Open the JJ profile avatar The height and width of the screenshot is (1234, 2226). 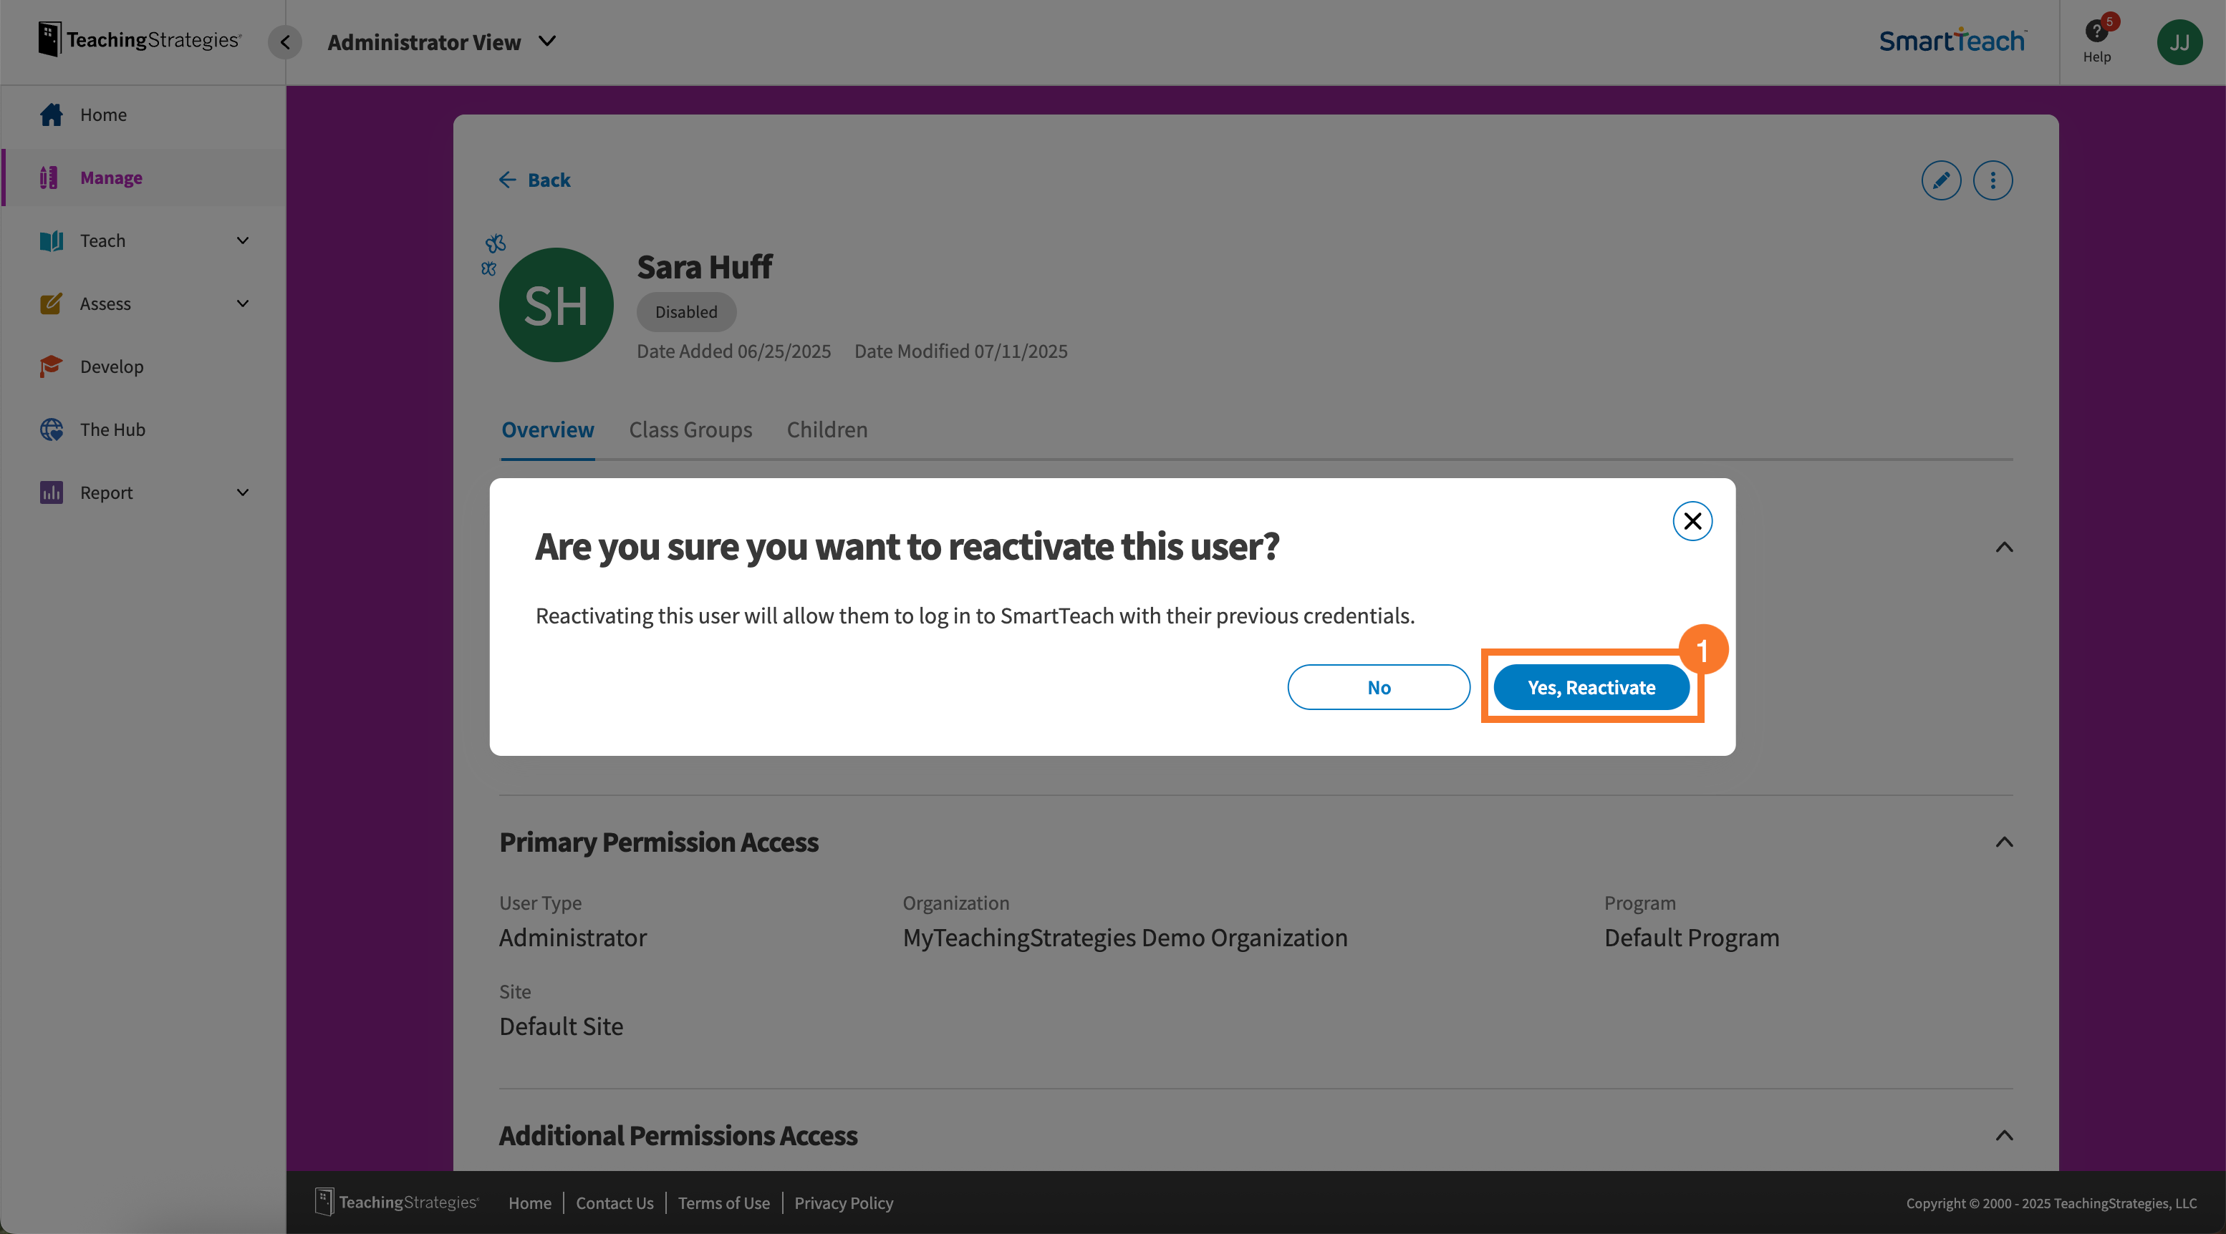[2180, 42]
